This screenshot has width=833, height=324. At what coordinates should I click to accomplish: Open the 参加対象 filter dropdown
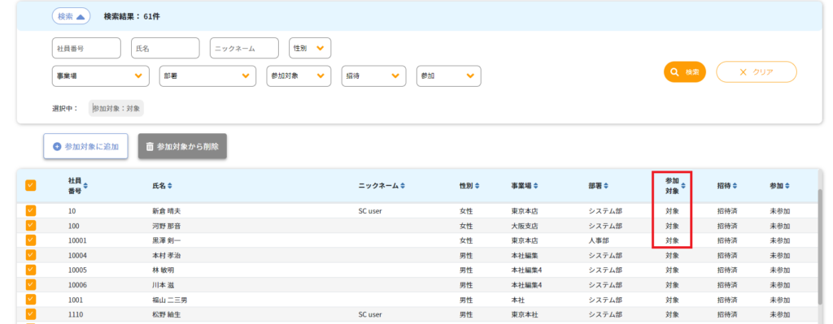click(299, 76)
